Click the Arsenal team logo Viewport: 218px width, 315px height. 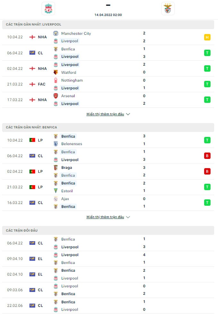coord(56,96)
